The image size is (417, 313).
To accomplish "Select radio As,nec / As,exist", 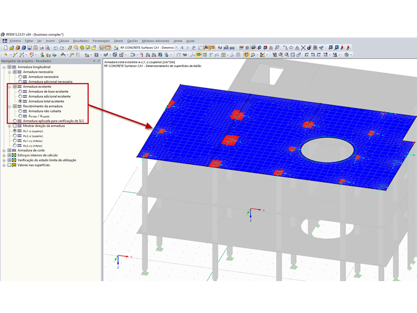I will (20, 116).
